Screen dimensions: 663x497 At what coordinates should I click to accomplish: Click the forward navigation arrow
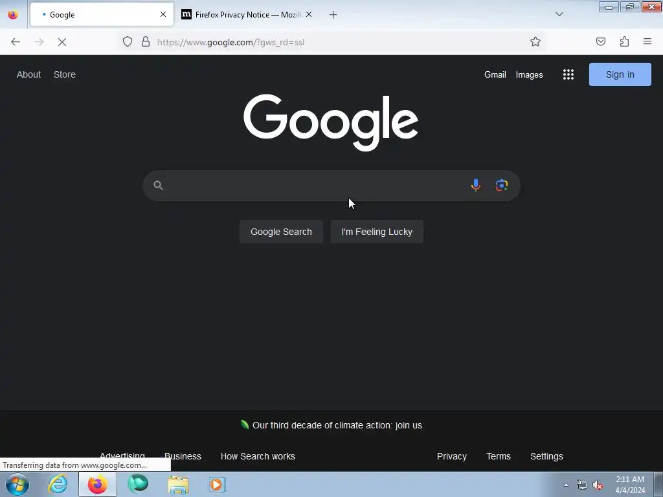(x=39, y=42)
